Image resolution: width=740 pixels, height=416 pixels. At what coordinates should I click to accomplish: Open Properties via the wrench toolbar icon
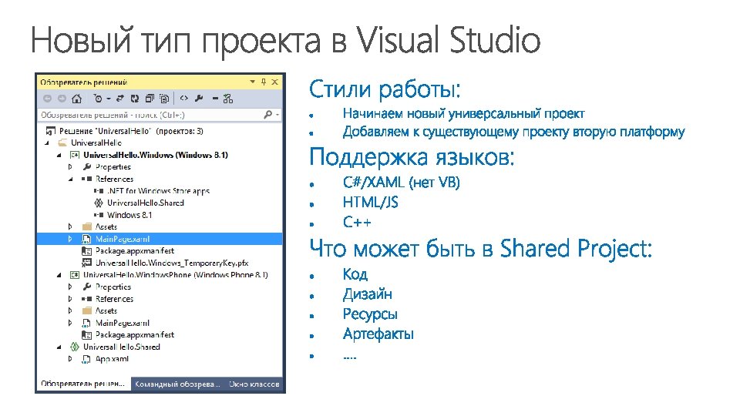tap(199, 98)
